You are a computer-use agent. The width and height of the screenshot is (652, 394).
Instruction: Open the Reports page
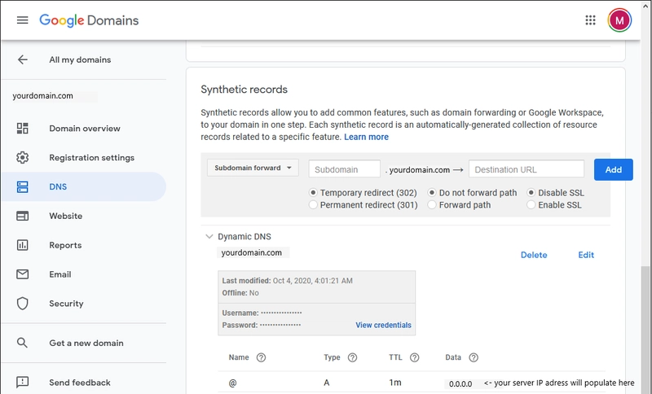pyautogui.click(x=65, y=245)
